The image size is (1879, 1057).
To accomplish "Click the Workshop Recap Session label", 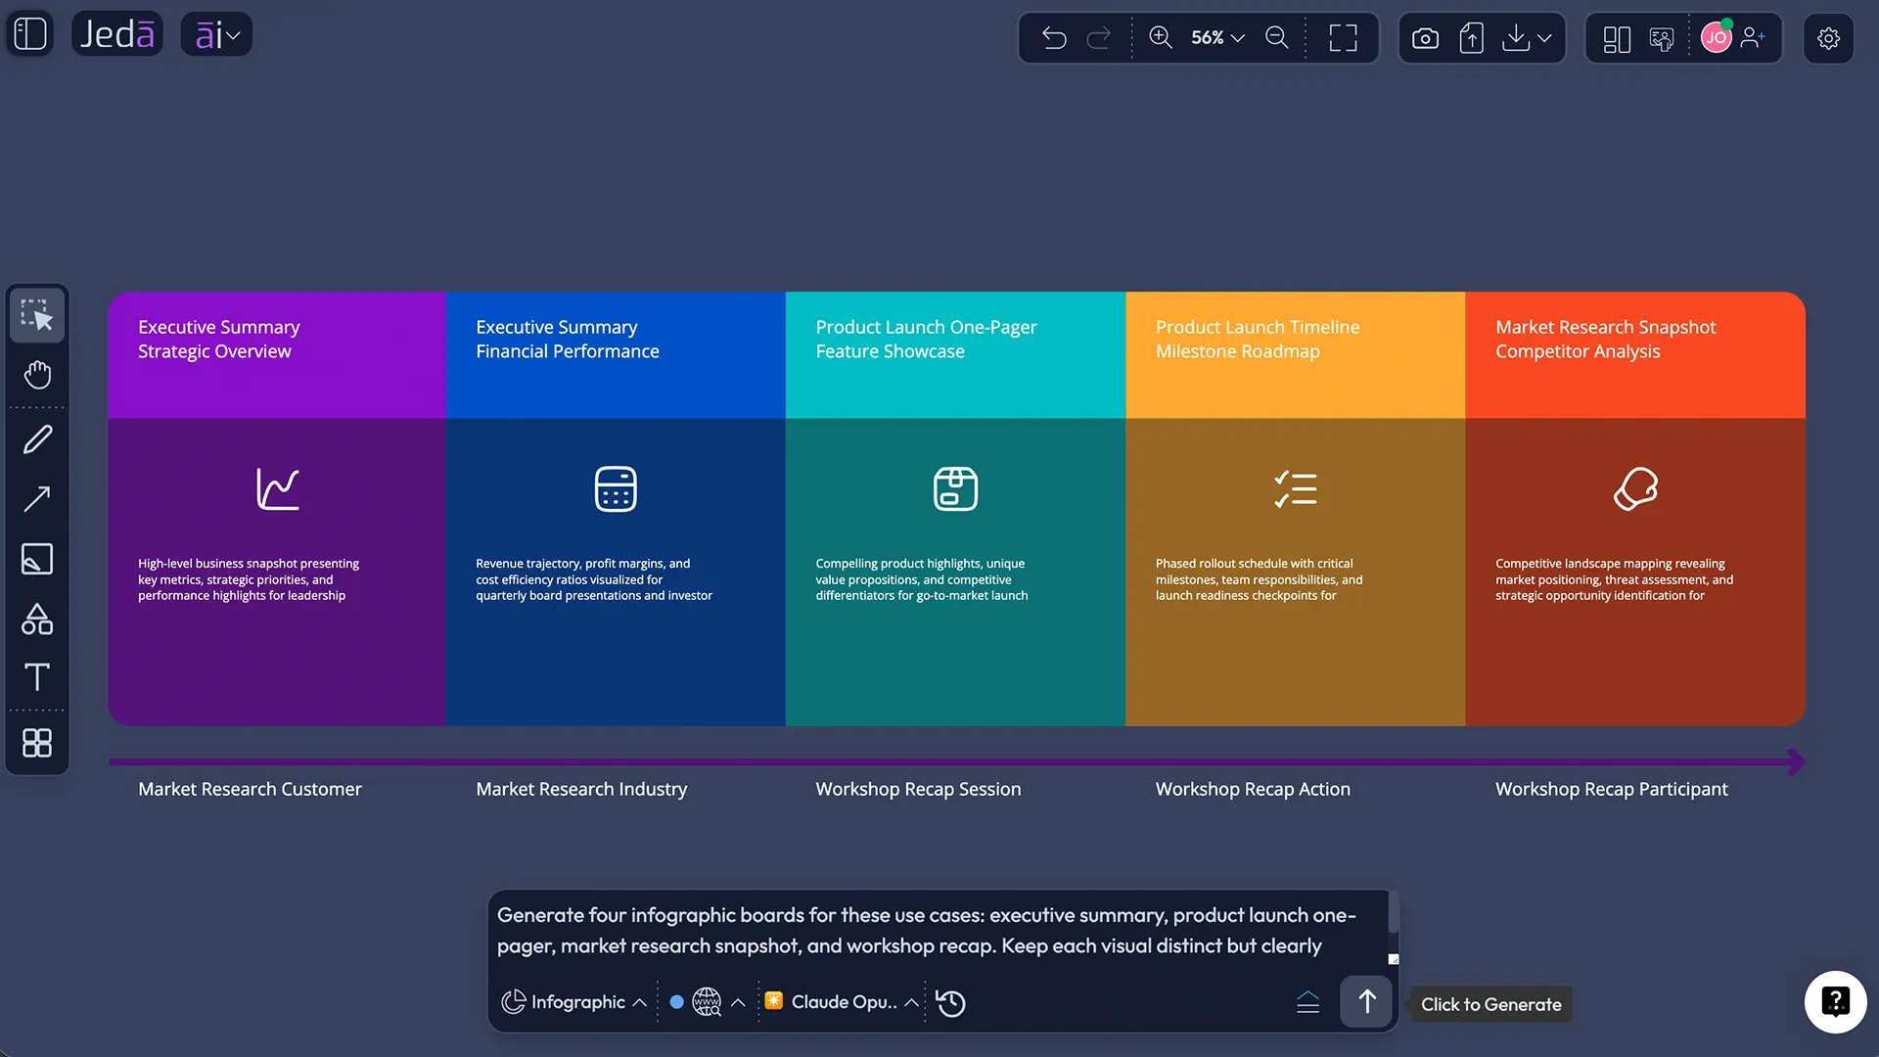I will point(918,789).
